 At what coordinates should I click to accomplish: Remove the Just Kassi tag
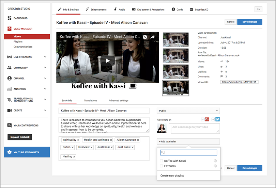tap(133, 148)
